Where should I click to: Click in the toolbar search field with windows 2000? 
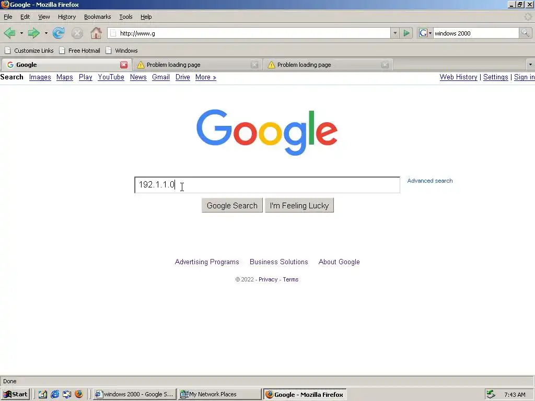[476, 33]
